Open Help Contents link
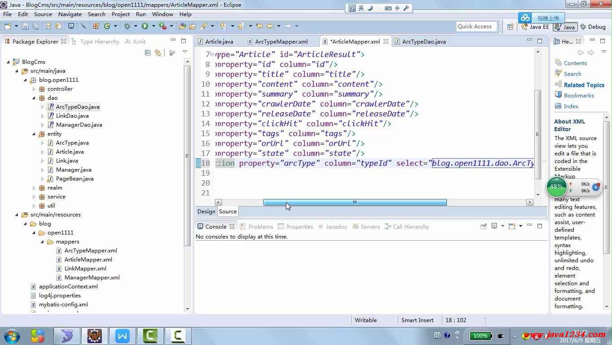 click(575, 63)
